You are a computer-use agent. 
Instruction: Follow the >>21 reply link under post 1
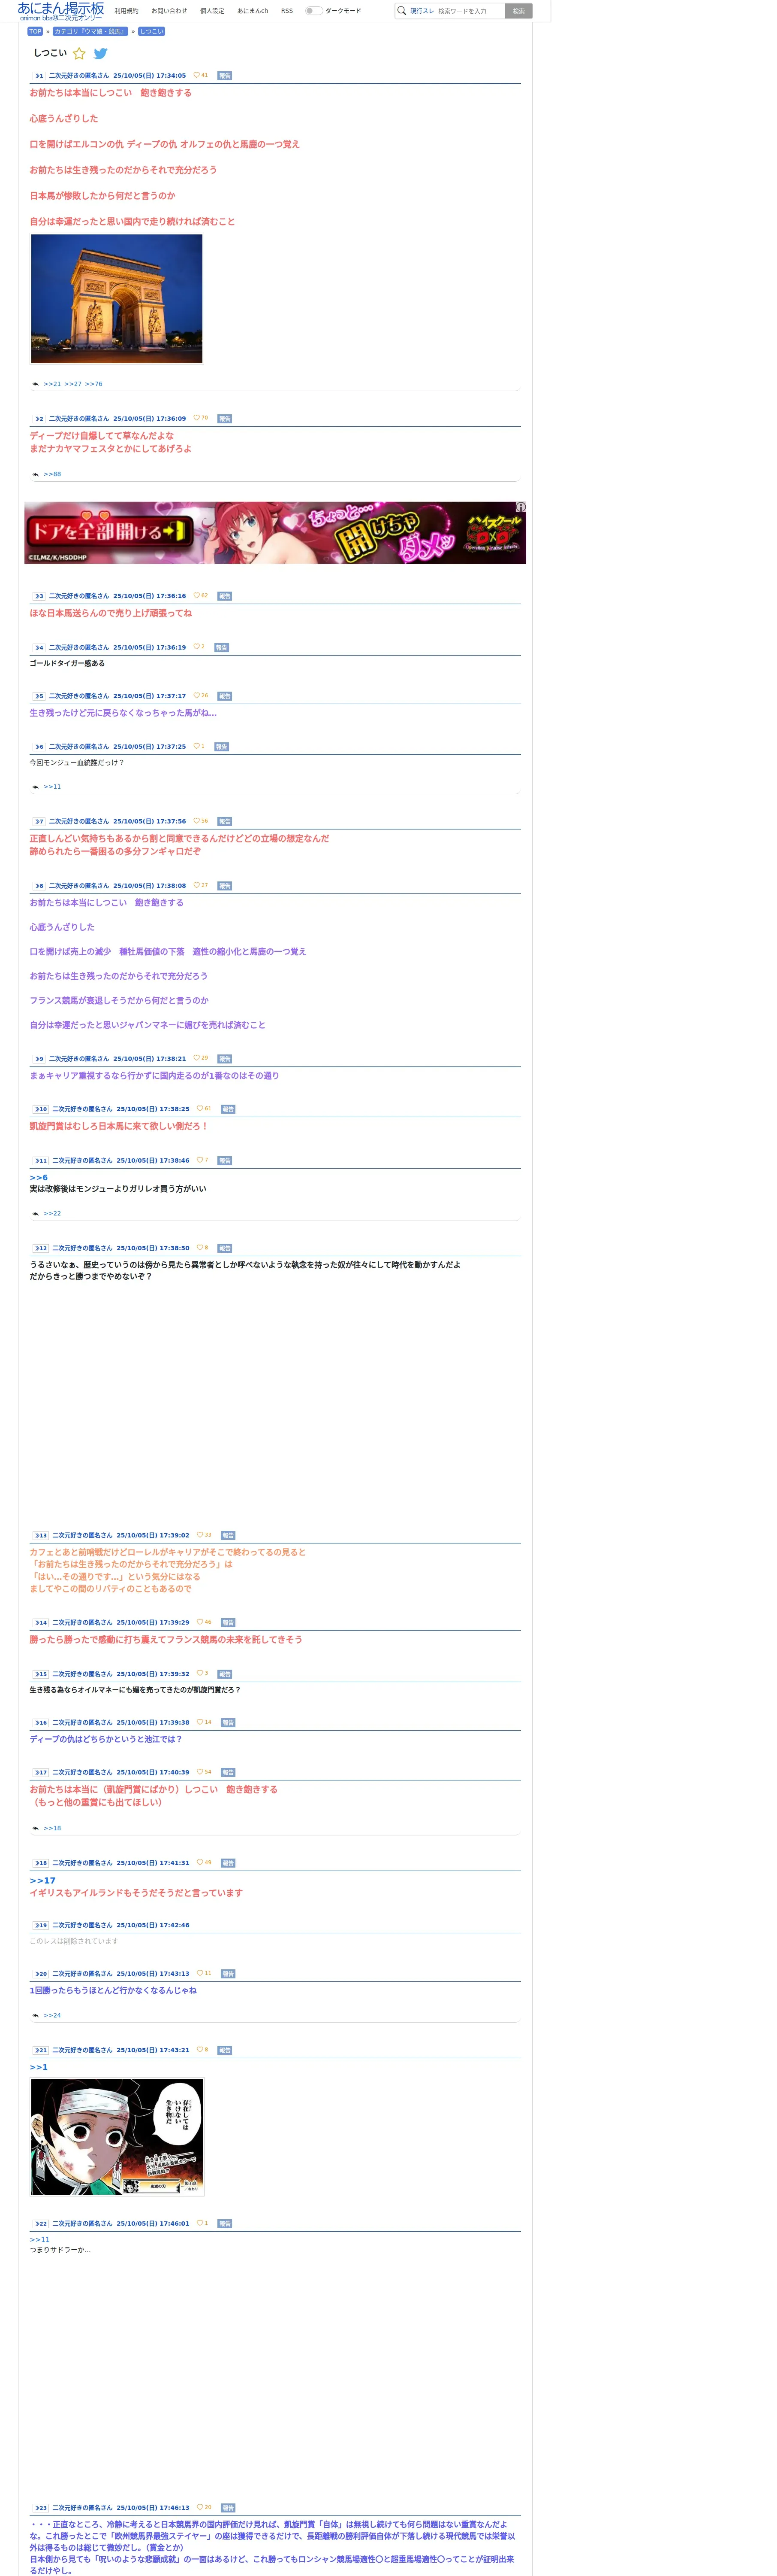tap(52, 384)
